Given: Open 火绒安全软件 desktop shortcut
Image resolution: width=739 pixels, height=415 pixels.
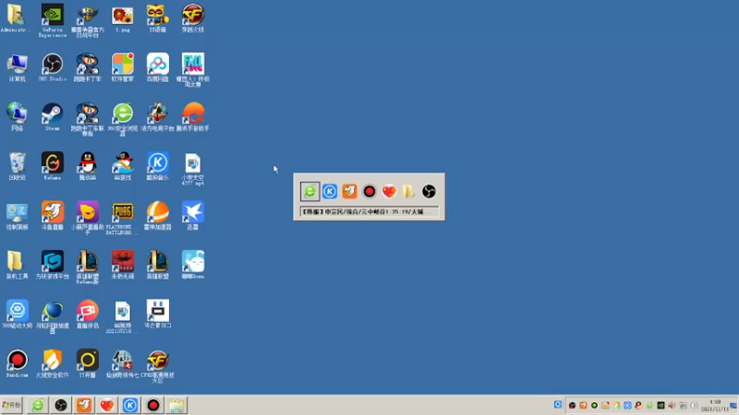Looking at the screenshot, I should click(x=53, y=362).
